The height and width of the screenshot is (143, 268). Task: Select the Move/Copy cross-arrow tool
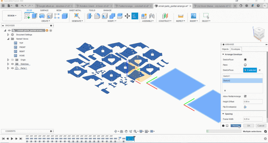click(127, 16)
